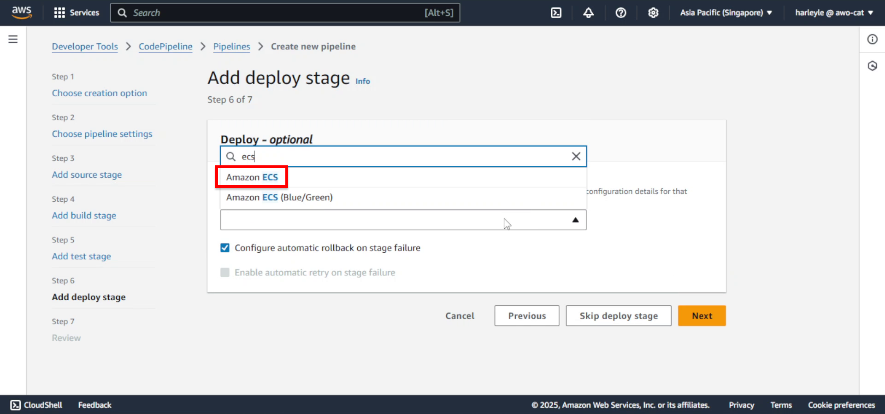Open the help question mark menu
The width and height of the screenshot is (885, 414).
point(621,13)
